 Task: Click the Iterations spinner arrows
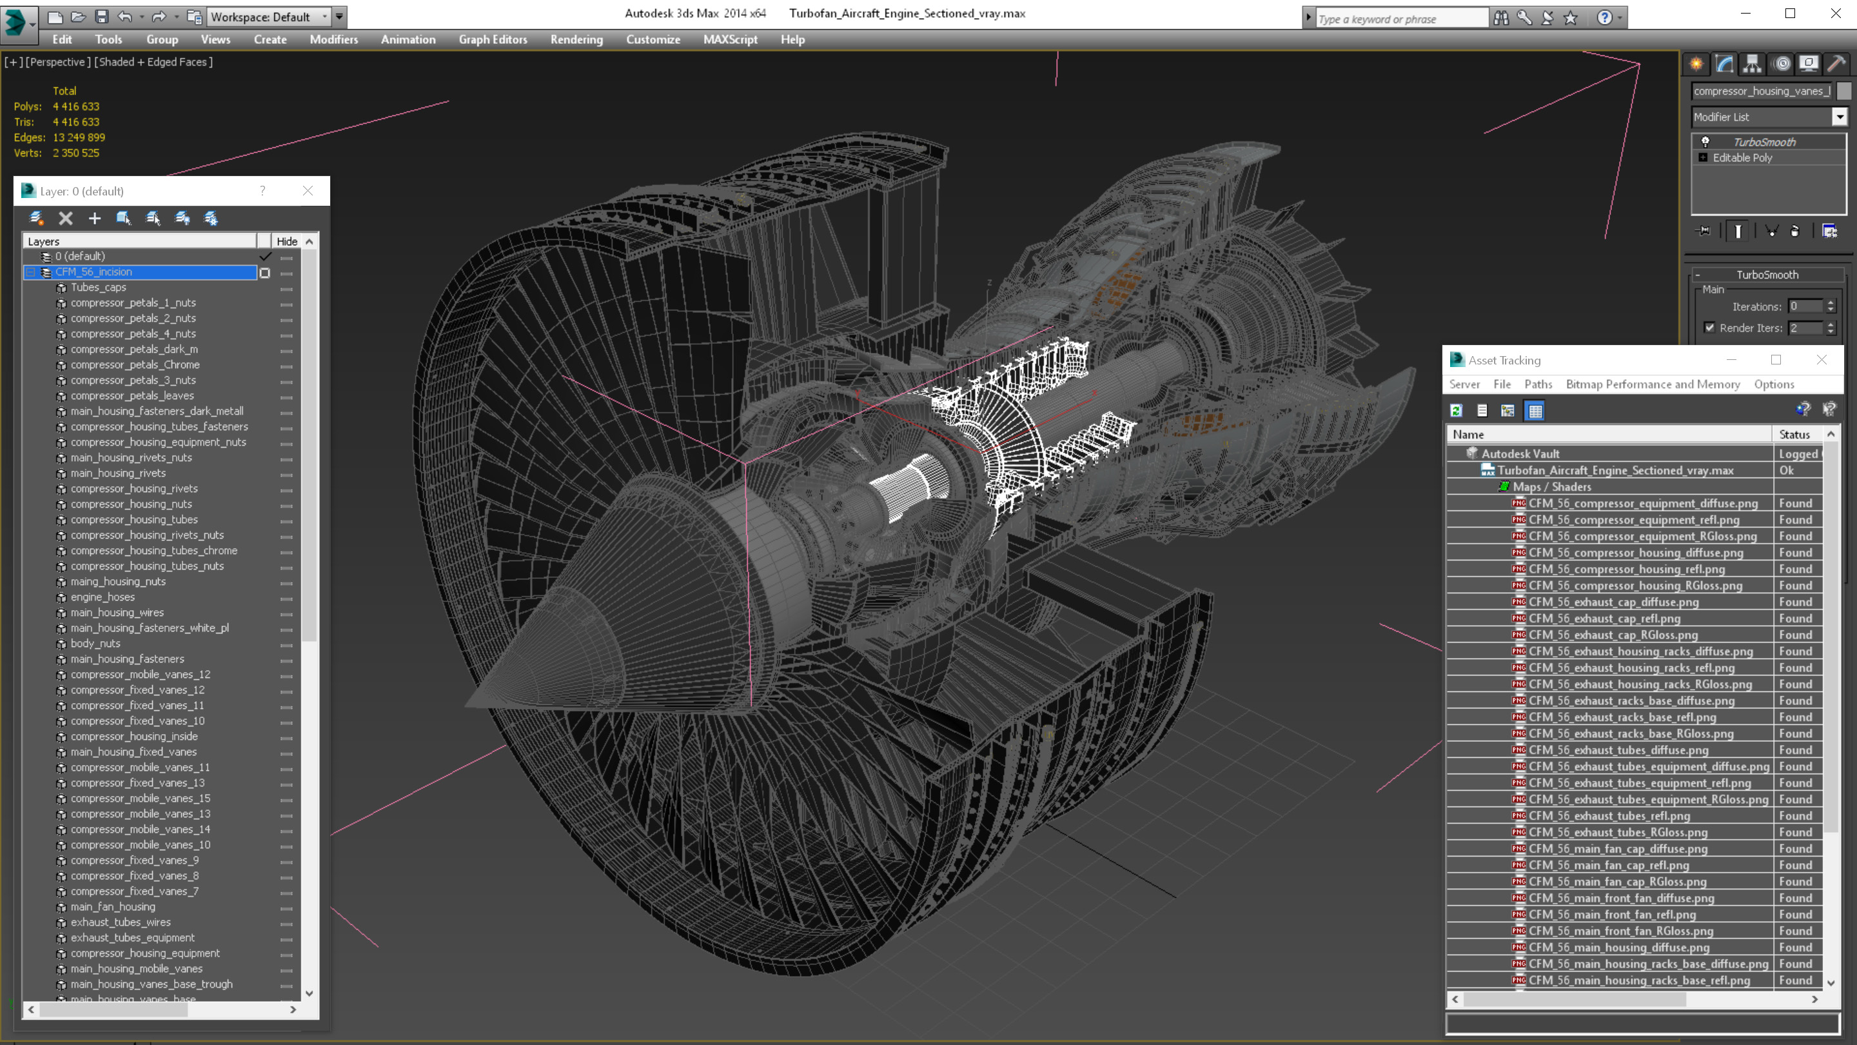[1831, 306]
